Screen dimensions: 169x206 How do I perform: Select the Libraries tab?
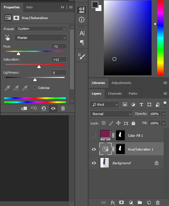(98, 83)
